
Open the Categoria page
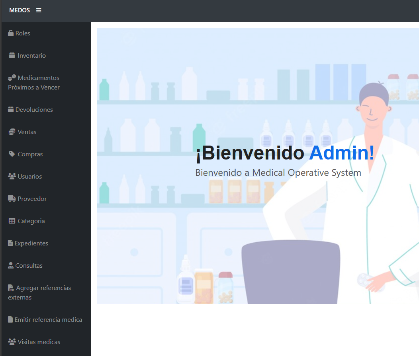(31, 221)
